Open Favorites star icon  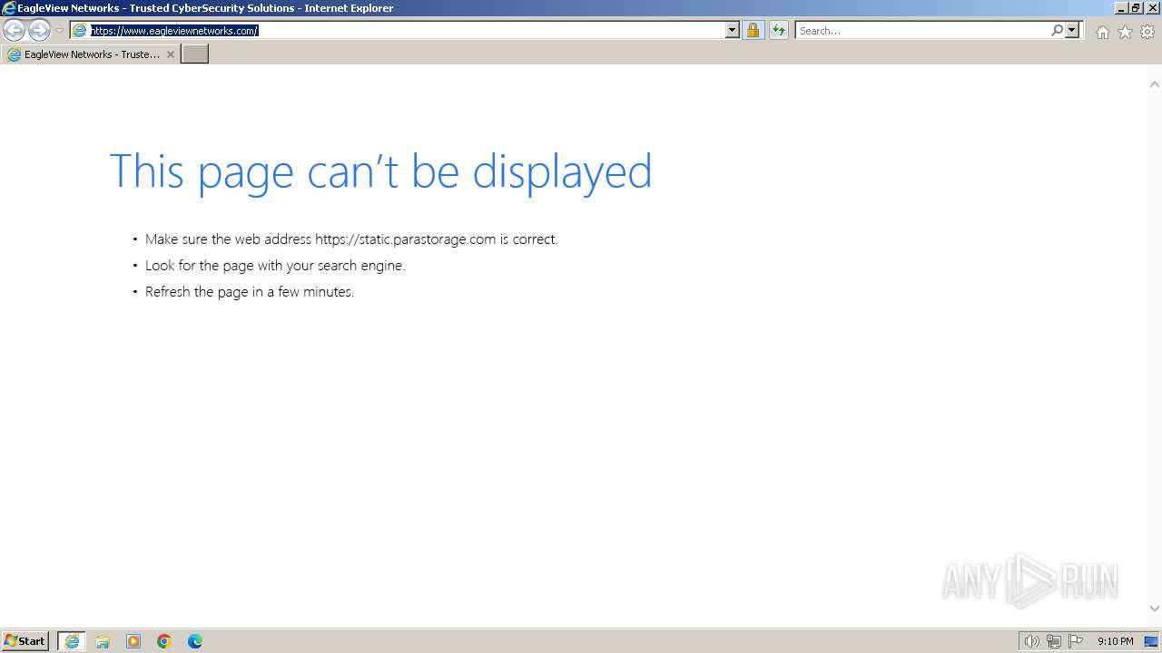pyautogui.click(x=1125, y=32)
